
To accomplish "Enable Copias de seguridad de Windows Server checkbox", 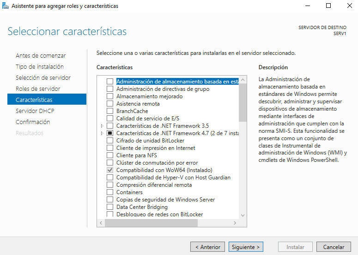I will click(110, 199).
